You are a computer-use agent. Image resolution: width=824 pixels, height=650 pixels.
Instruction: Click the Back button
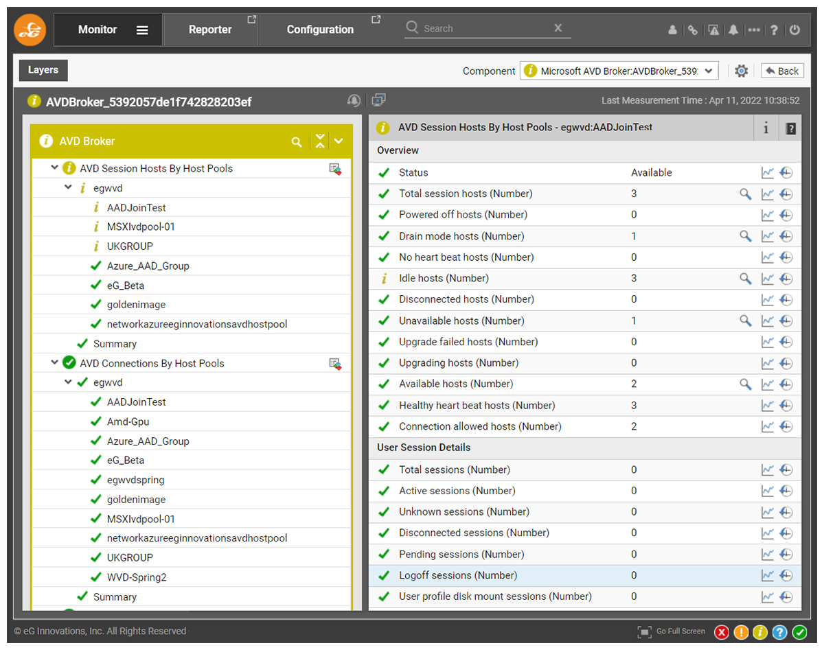782,71
